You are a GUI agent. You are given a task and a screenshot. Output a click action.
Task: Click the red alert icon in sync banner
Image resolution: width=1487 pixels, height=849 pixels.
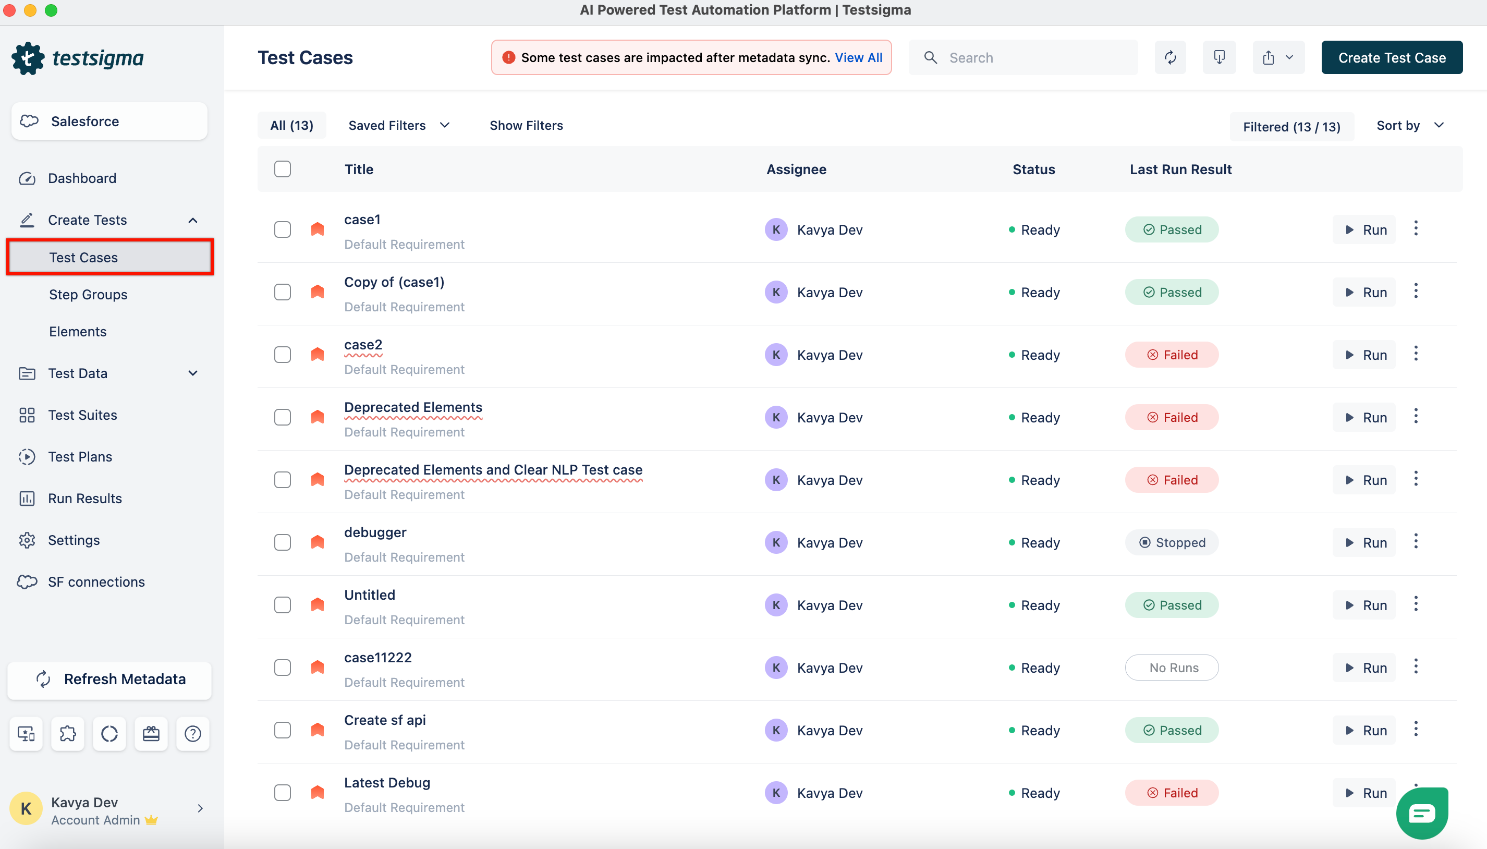point(508,57)
